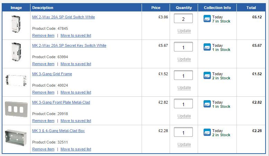Click quantity field for Metal-Clad Box
The width and height of the screenshot is (269, 156).
[183, 132]
